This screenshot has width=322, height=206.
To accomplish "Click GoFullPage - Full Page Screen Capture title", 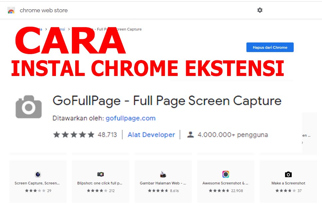I will [x=167, y=101].
